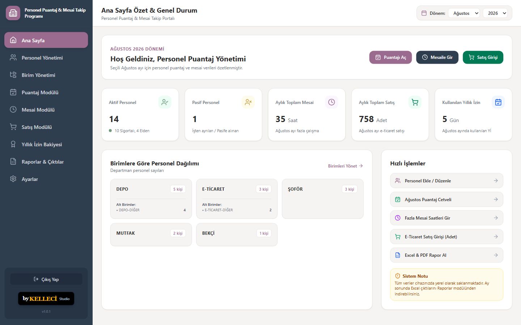The image size is (521, 325).
Task: Click the Mesaile Gir button
Action: click(437, 57)
